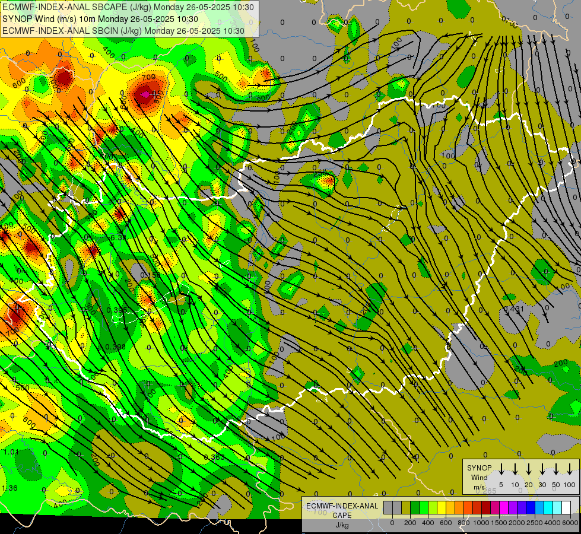581x534 pixels.
Task: Pick the bright magenta swatch in the CAPE legend
Action: coord(504,507)
